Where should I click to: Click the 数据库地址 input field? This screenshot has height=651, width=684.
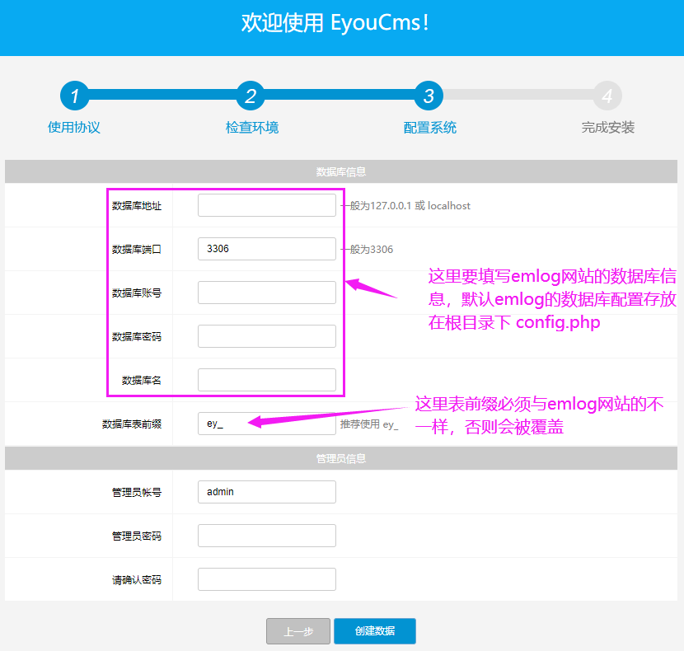(266, 205)
